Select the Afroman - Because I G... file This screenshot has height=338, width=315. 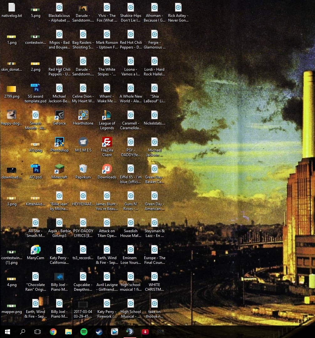154,12
